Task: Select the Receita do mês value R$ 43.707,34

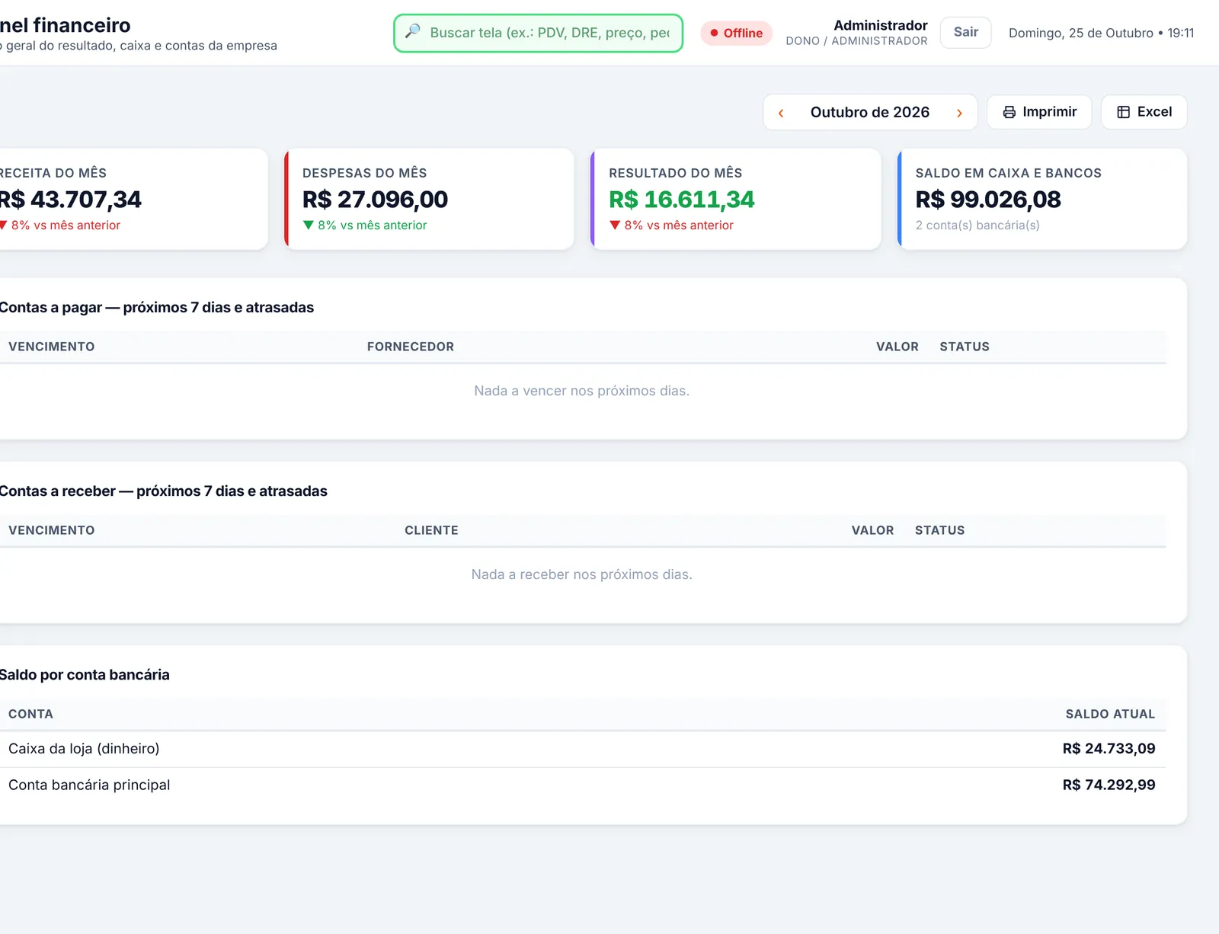Action: coord(70,200)
